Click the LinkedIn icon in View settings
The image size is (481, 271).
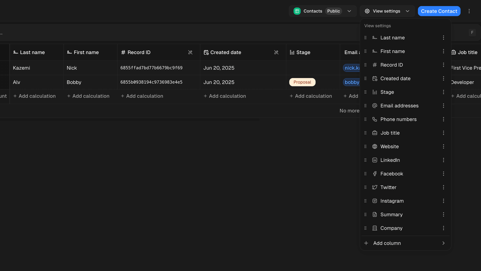pyautogui.click(x=375, y=160)
